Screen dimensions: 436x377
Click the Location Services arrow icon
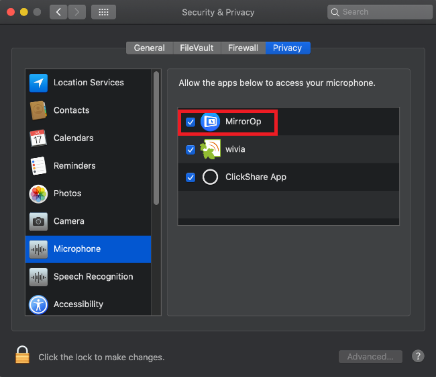point(38,83)
